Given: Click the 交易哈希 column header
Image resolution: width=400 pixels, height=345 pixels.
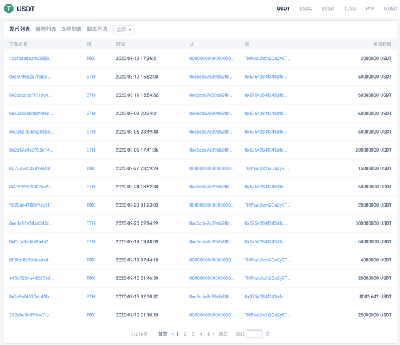Looking at the screenshot, I should pos(18,44).
